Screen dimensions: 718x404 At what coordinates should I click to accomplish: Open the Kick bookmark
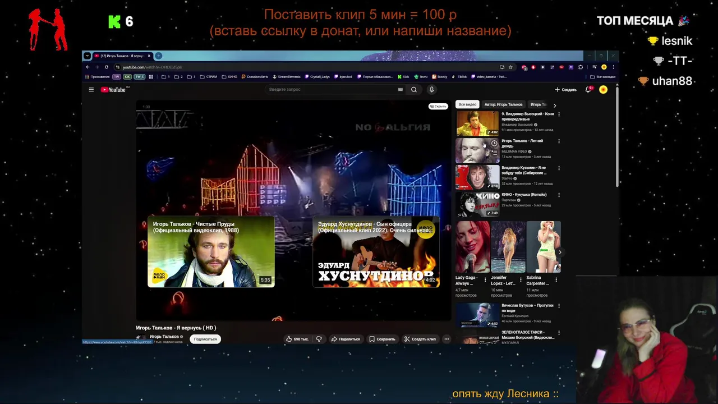[x=403, y=76]
